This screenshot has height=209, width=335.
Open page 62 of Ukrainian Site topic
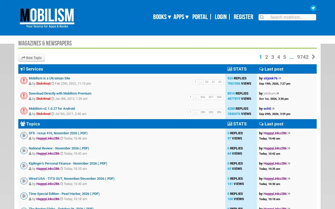click(220, 82)
